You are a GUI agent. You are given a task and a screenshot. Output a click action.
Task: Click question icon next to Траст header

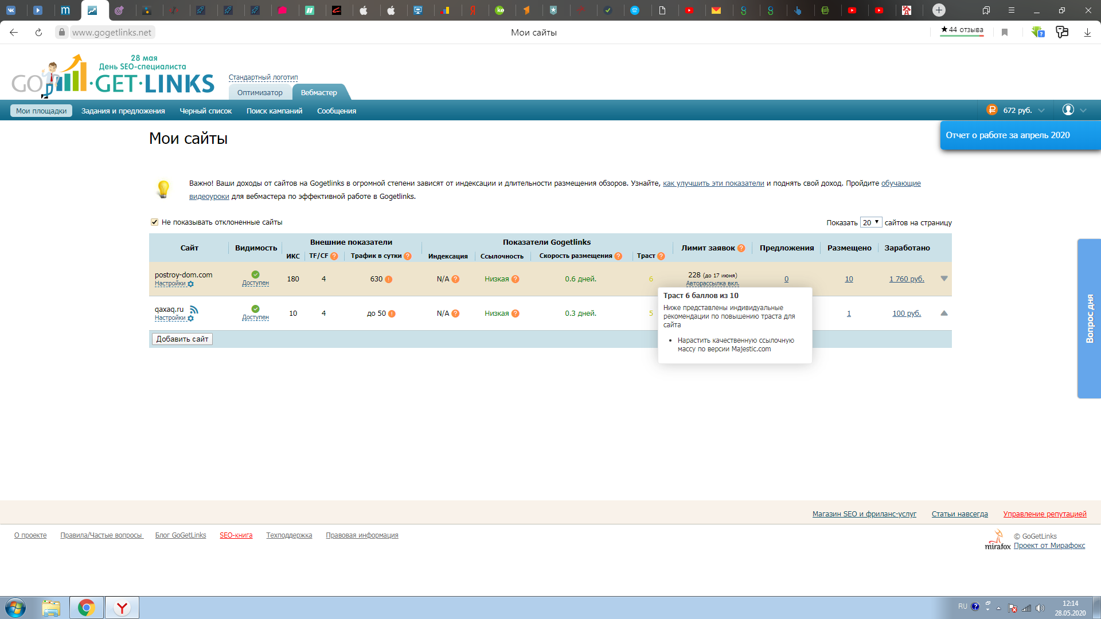pyautogui.click(x=661, y=256)
